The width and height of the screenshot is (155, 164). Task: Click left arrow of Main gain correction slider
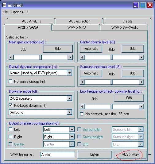tap(11, 57)
